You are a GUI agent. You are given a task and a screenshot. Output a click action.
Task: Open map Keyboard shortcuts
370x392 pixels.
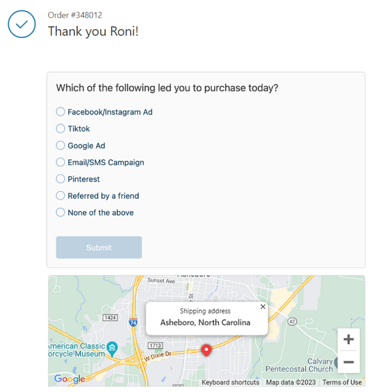(x=230, y=382)
